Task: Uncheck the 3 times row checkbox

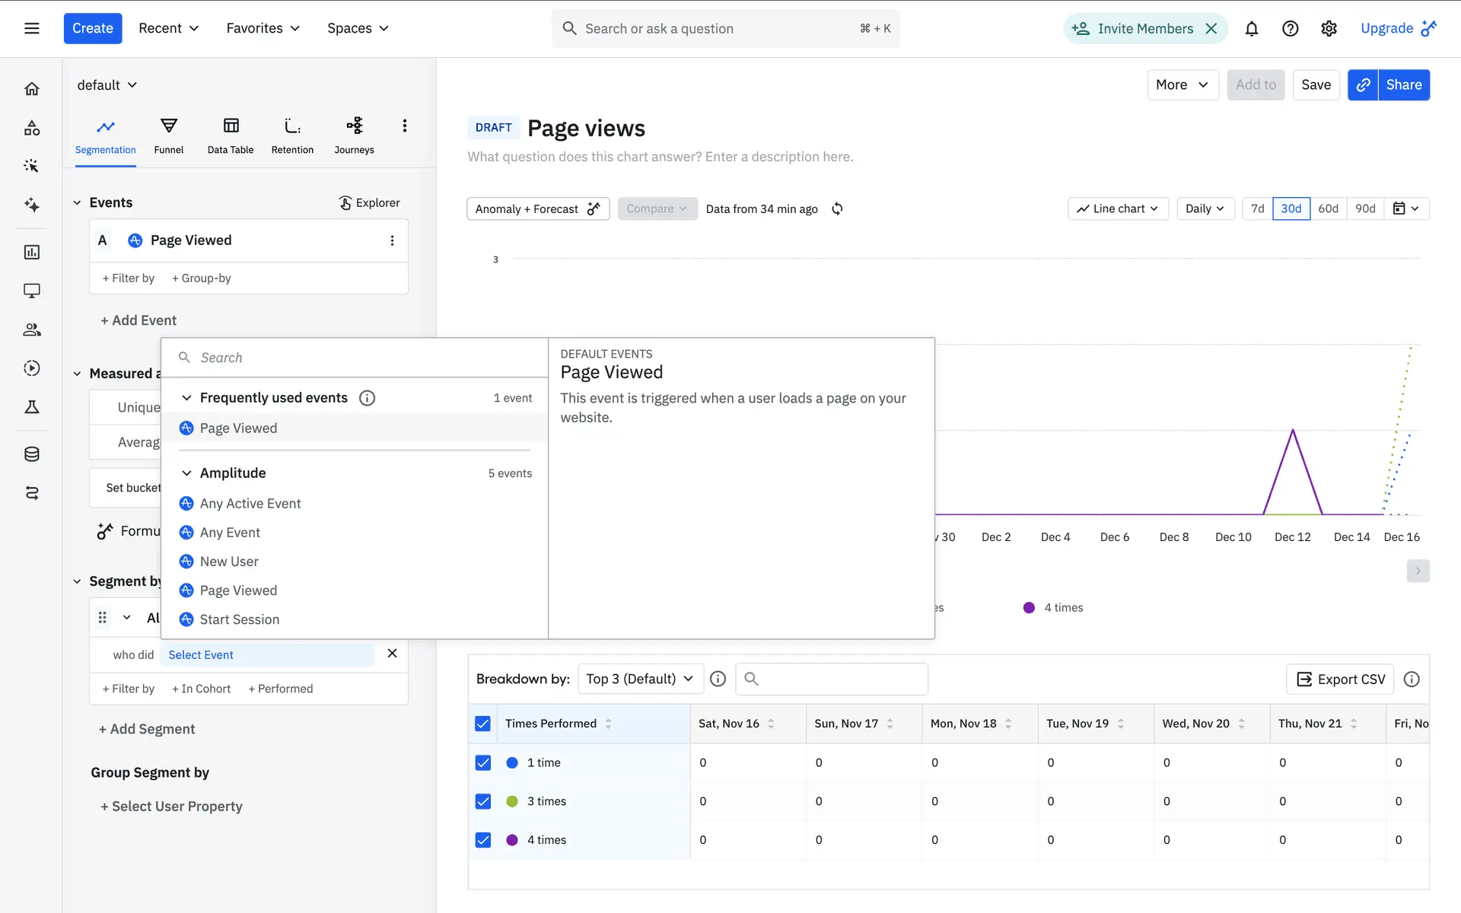Action: tap(483, 801)
